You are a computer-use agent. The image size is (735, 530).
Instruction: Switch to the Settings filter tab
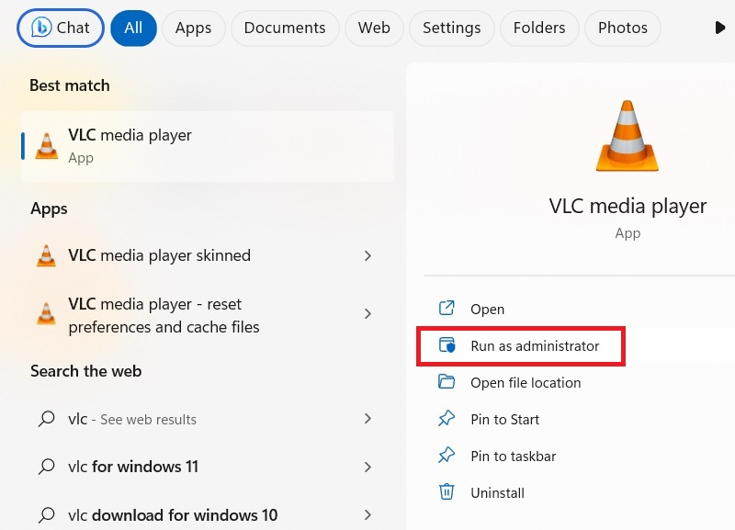(x=451, y=28)
